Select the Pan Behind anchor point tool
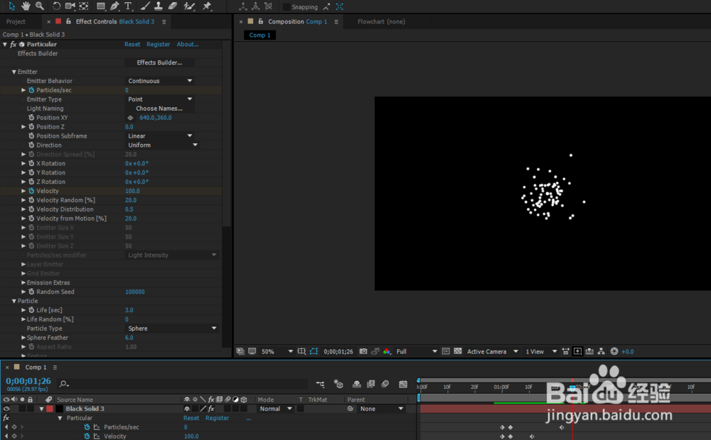Viewport: 711px width, 440px height. pos(84,6)
